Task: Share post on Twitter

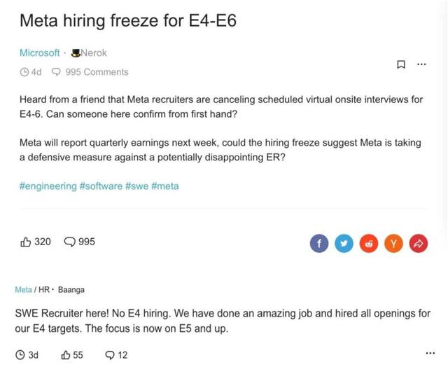Action: tap(344, 244)
